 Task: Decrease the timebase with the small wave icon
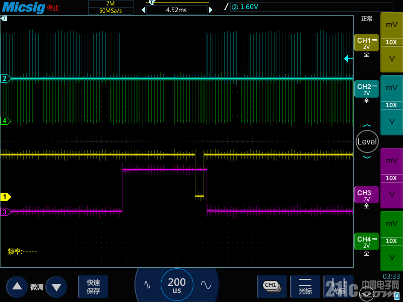[147, 284]
